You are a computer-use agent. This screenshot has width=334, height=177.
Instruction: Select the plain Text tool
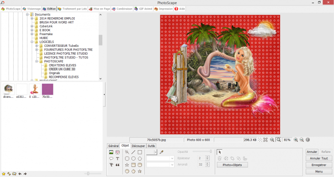coord(117,158)
